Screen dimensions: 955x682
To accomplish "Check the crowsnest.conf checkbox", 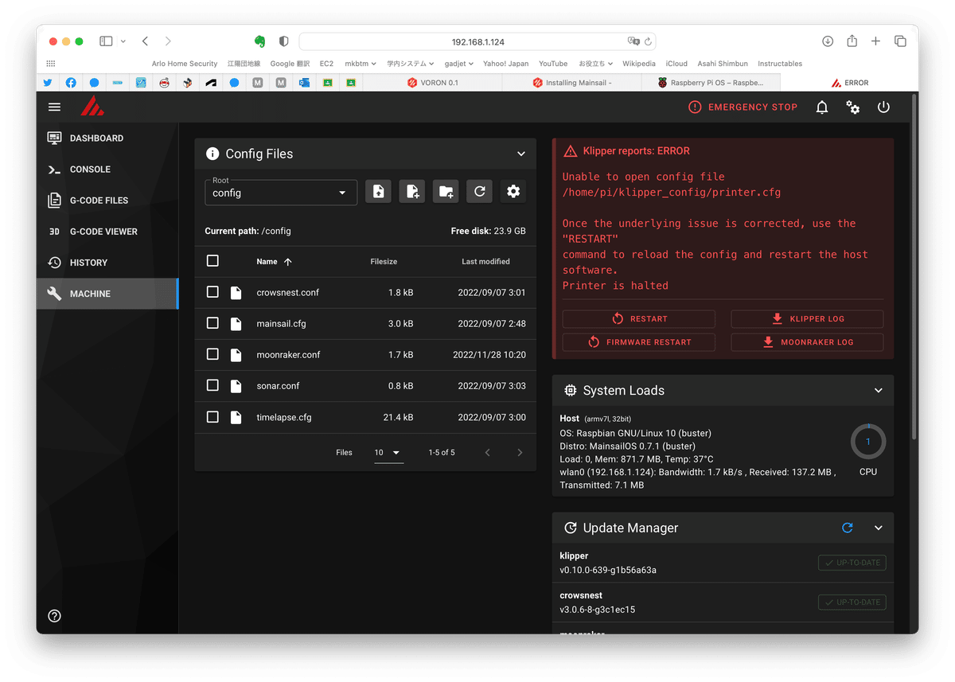I will click(212, 292).
